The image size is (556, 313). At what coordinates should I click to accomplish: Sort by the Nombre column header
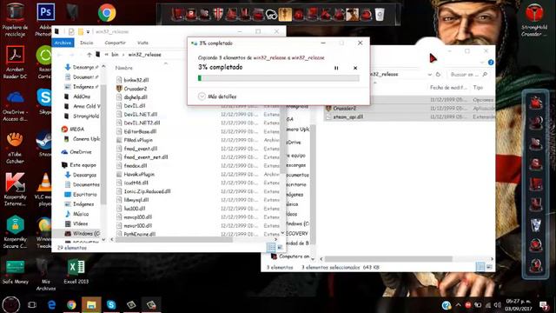click(x=123, y=68)
